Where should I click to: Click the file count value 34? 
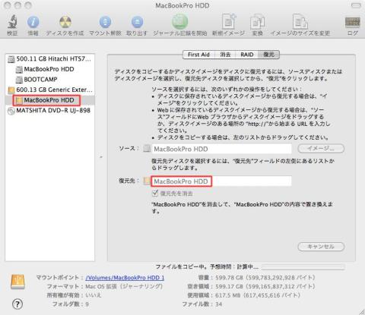(219, 304)
